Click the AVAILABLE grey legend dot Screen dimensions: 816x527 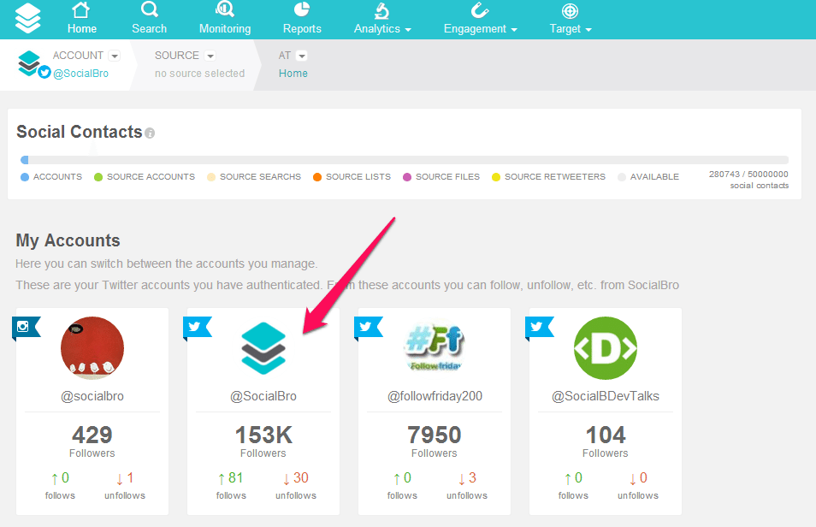[621, 177]
